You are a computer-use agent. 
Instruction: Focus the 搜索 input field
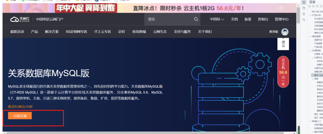pos(170,19)
